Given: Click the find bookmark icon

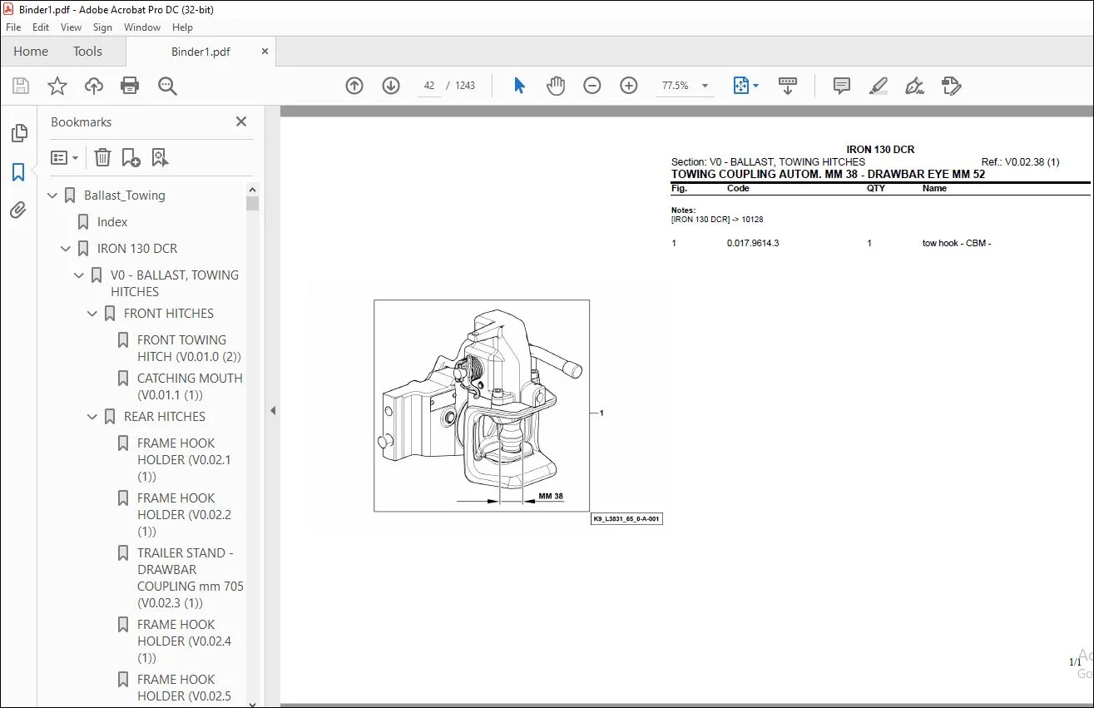Looking at the screenshot, I should pyautogui.click(x=160, y=157).
